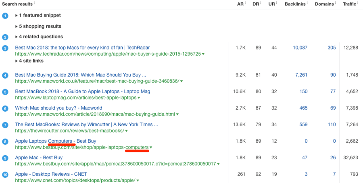This screenshot has width=363, height=183.
Task: Open the cnet.com URL dropdown arrow
Action: [x=138, y=181]
